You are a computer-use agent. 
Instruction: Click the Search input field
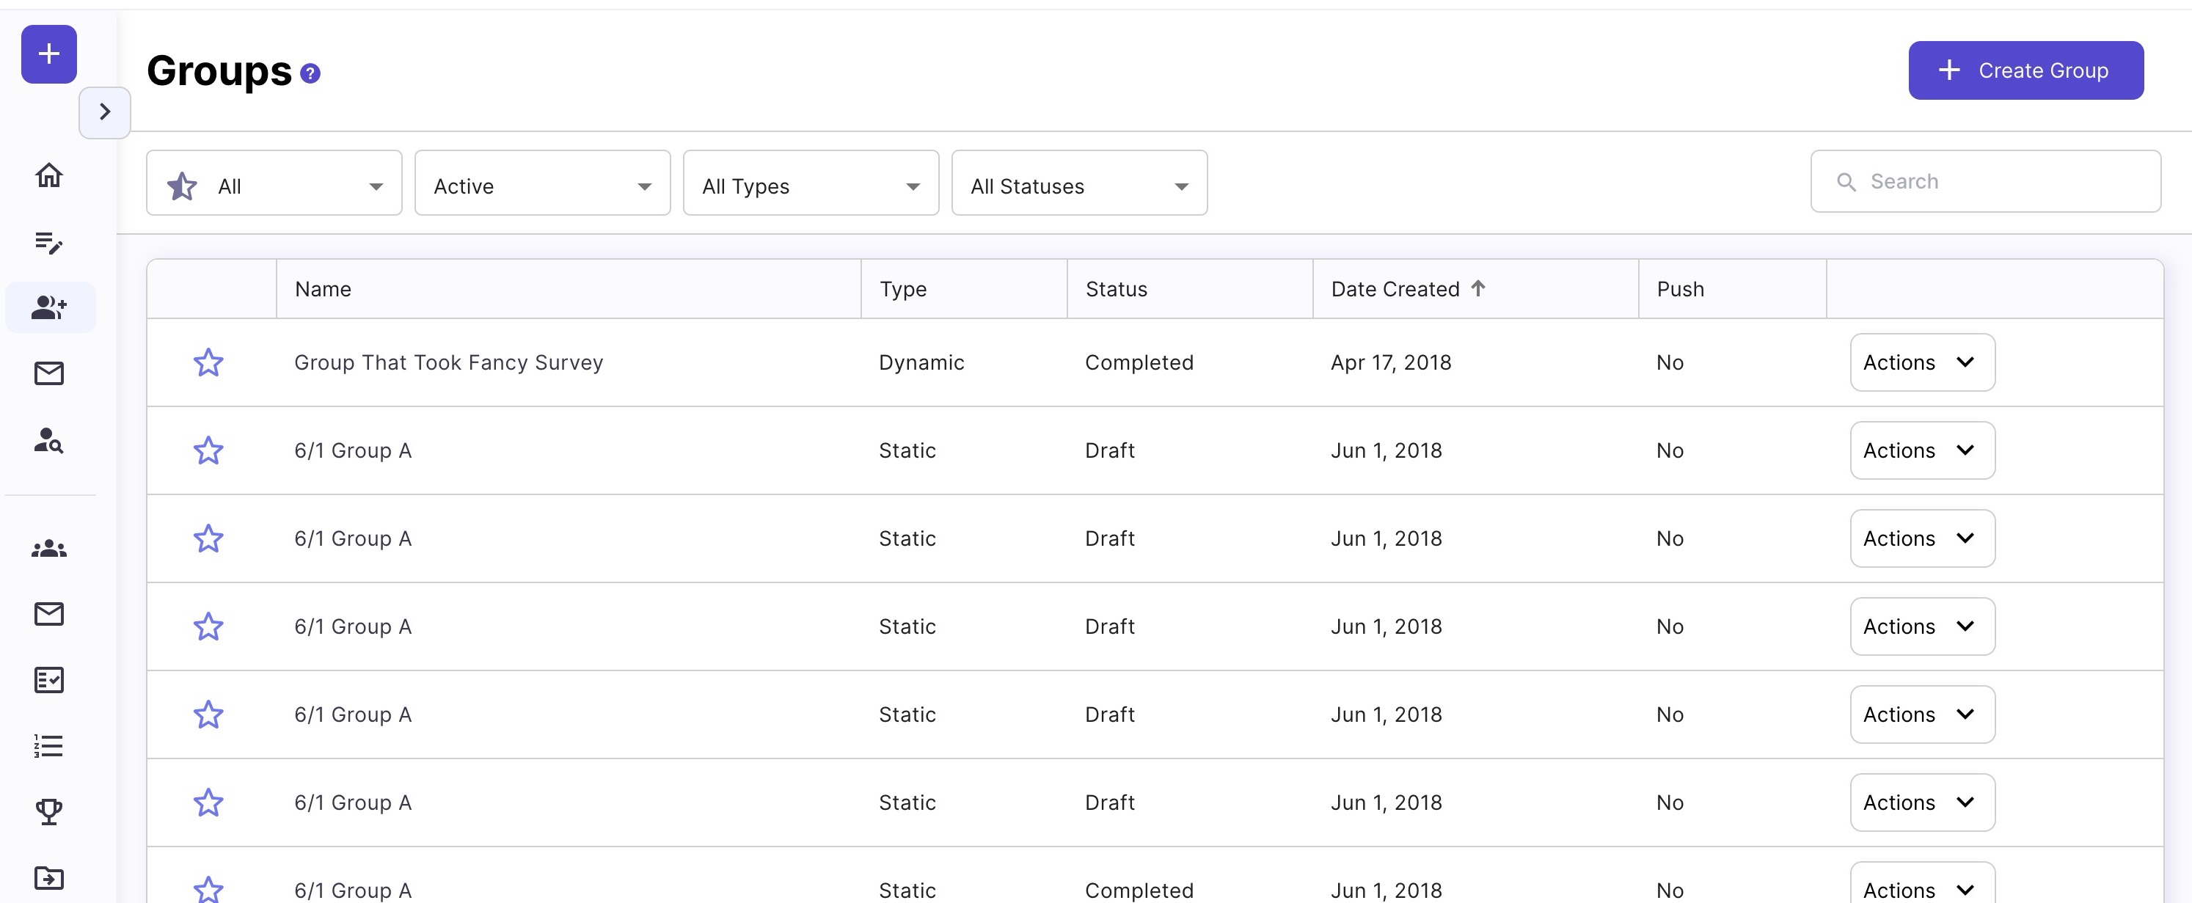coord(1995,181)
